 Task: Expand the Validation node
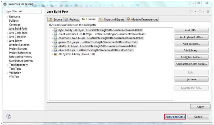[7, 73]
